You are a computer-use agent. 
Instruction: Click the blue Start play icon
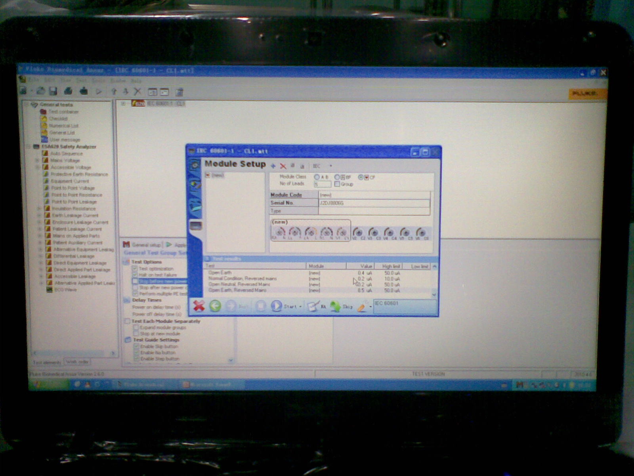pos(276,306)
